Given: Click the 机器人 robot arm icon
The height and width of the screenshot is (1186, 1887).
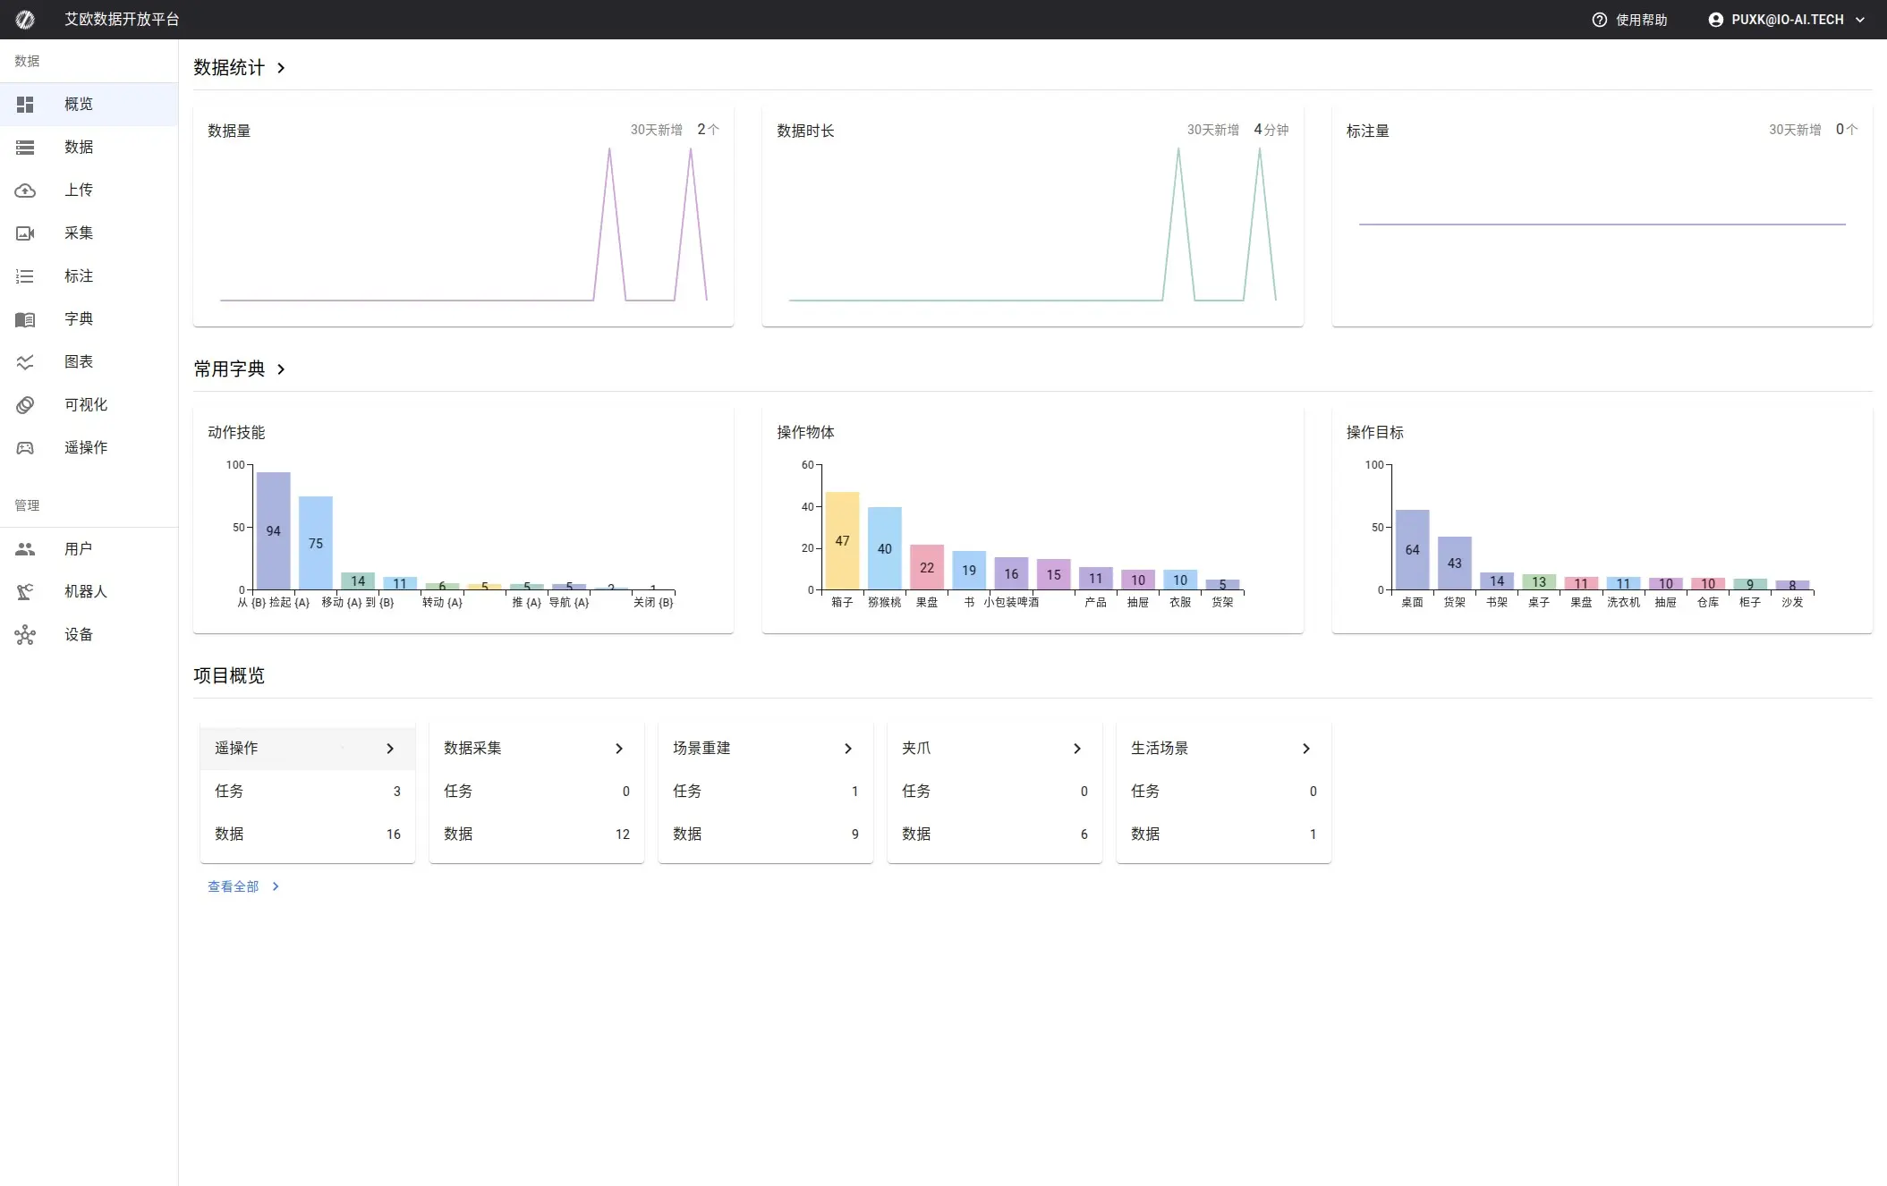Looking at the screenshot, I should click(25, 592).
